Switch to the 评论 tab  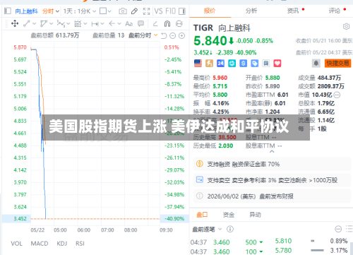[x=335, y=11]
